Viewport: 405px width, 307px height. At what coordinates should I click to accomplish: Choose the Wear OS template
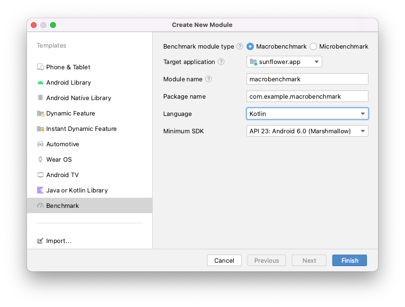pyautogui.click(x=90, y=159)
